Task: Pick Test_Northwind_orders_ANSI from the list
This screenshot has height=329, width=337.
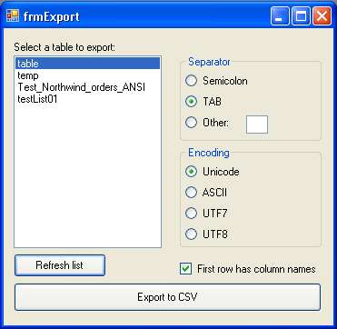Action: 87,87
